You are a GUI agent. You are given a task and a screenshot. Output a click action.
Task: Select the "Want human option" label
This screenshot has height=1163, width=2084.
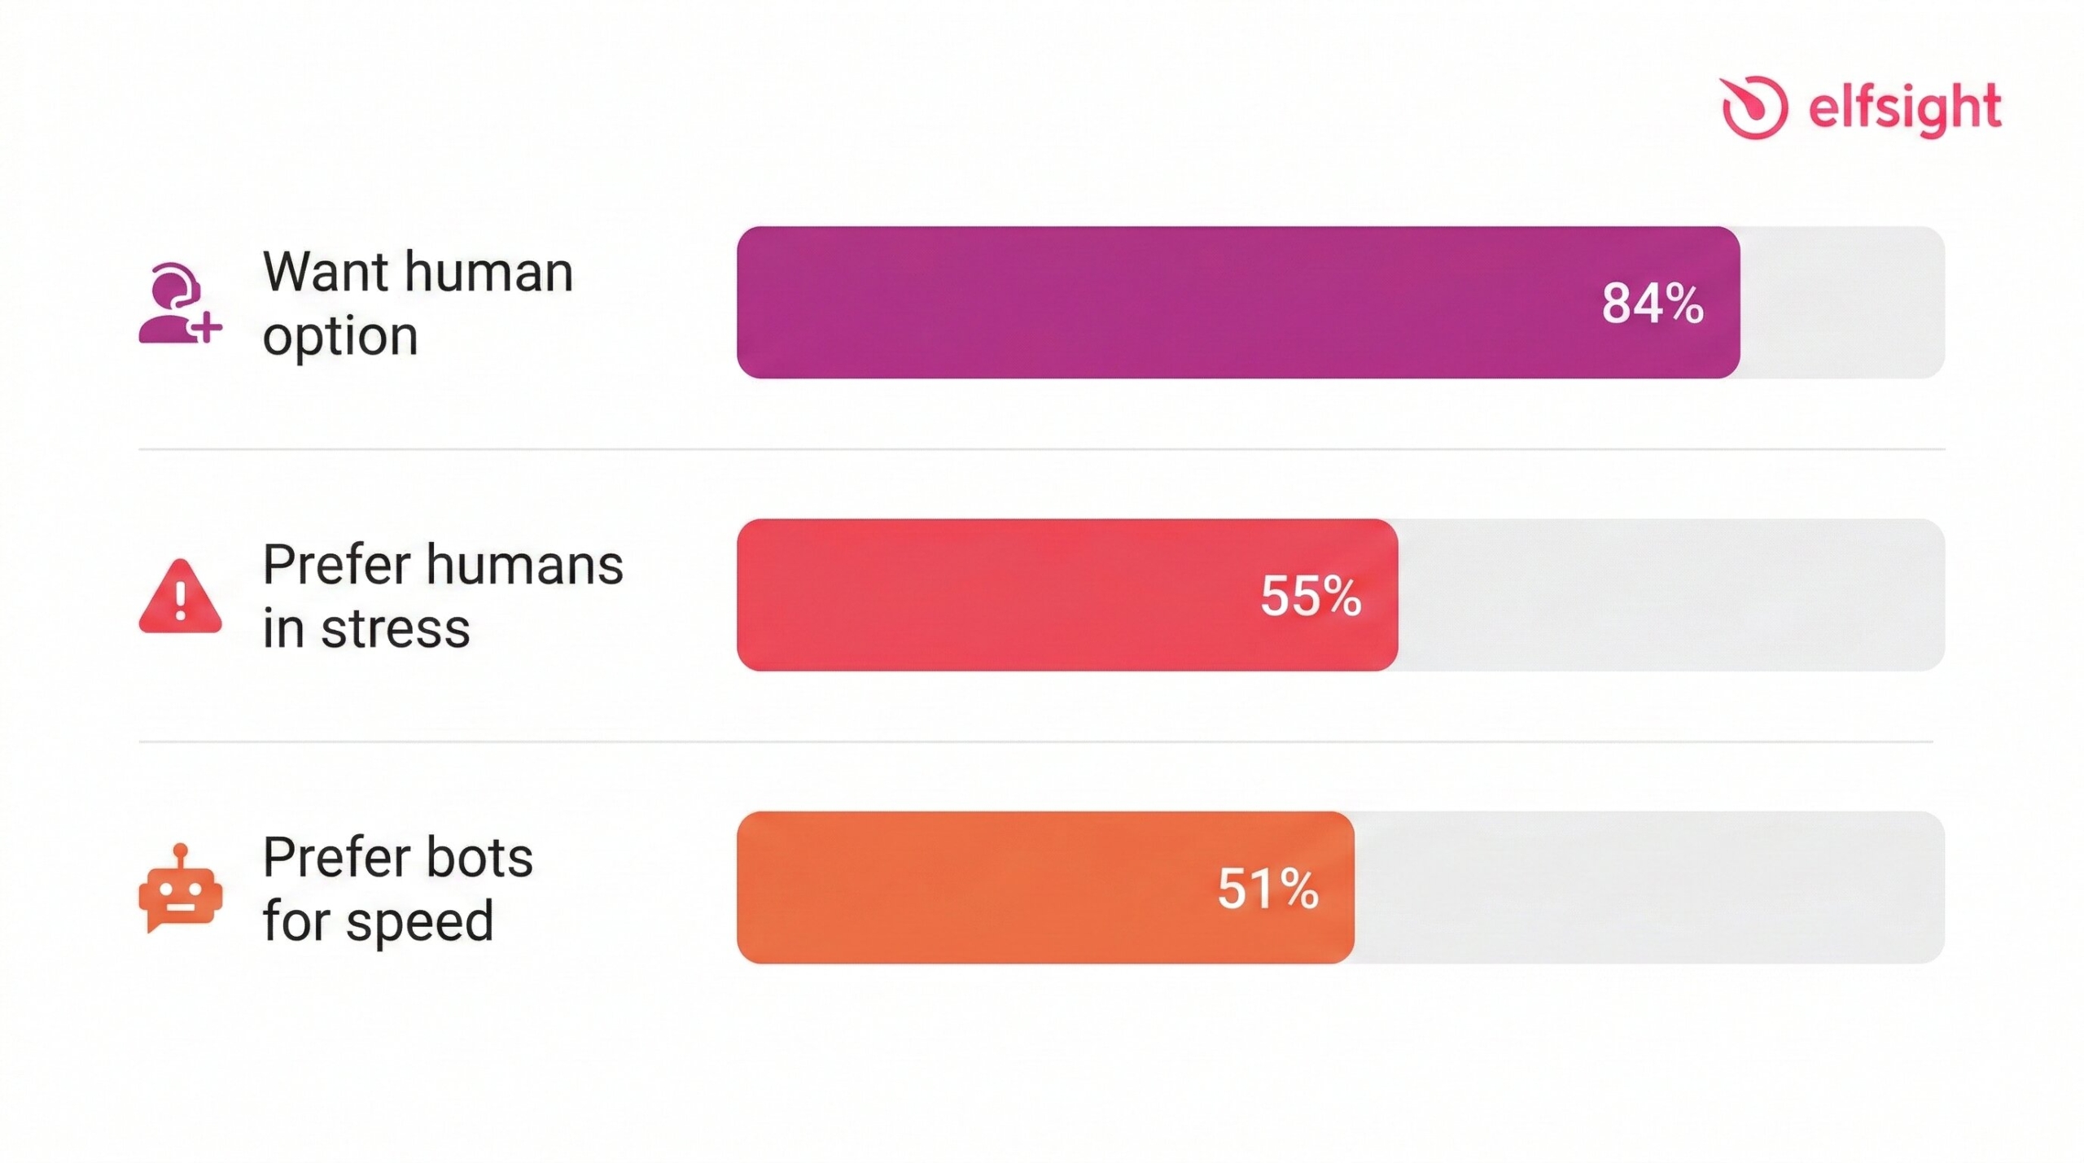(x=418, y=303)
